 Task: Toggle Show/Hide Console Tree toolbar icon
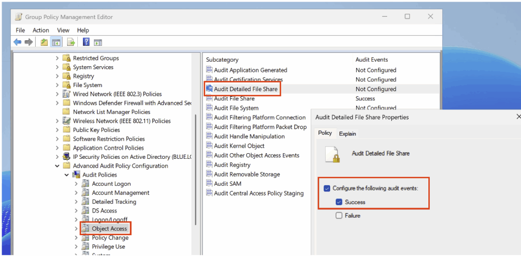coord(56,42)
